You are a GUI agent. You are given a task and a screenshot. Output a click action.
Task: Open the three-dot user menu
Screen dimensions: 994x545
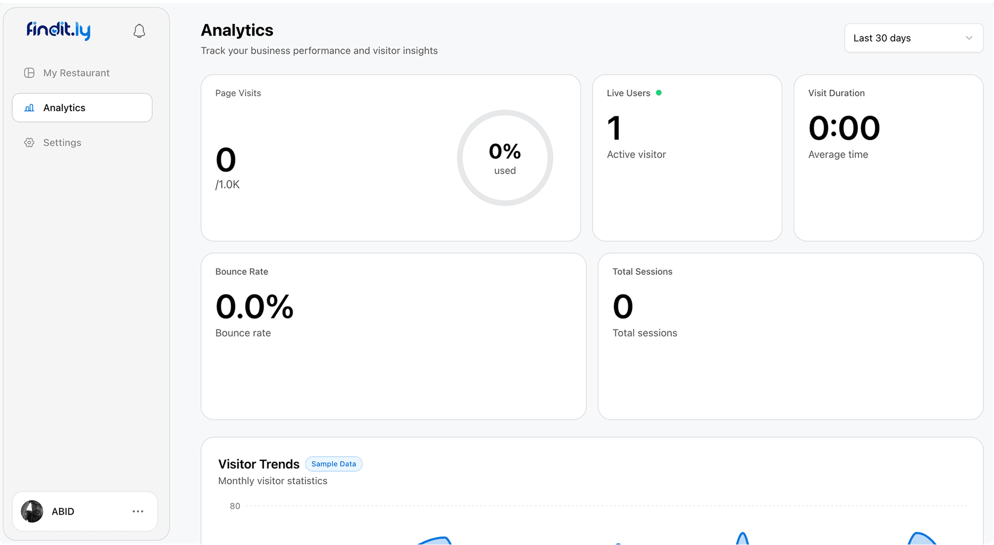tap(138, 511)
